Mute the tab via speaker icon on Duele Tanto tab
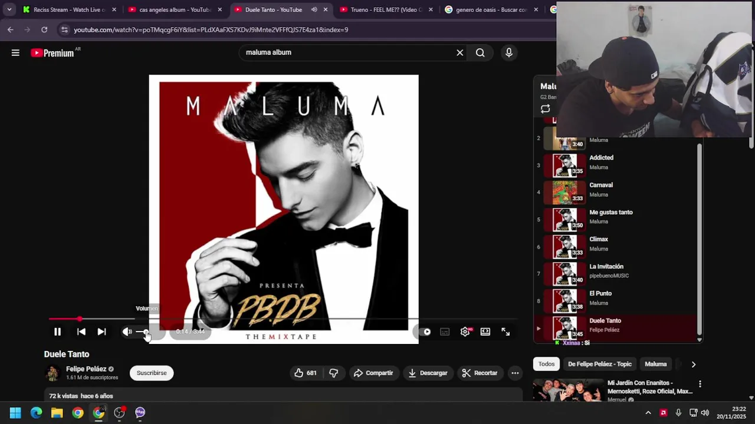Screen dimensions: 755x424 pos(314,9)
